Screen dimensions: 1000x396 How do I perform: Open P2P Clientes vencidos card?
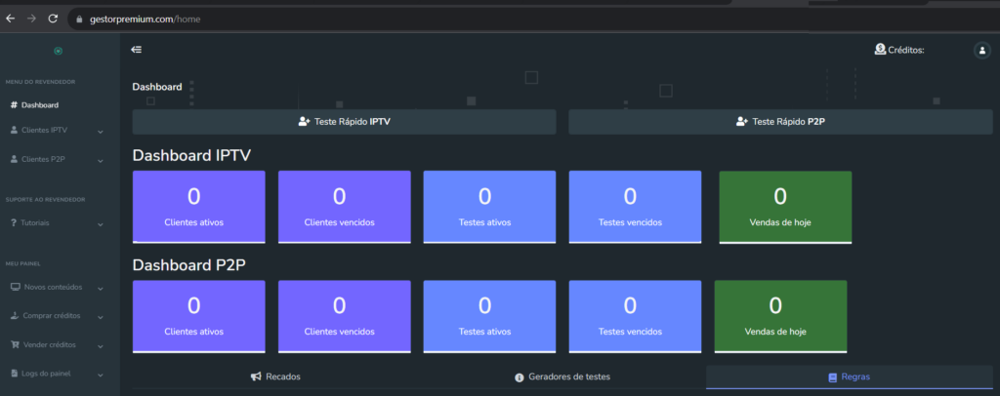pyautogui.click(x=345, y=316)
